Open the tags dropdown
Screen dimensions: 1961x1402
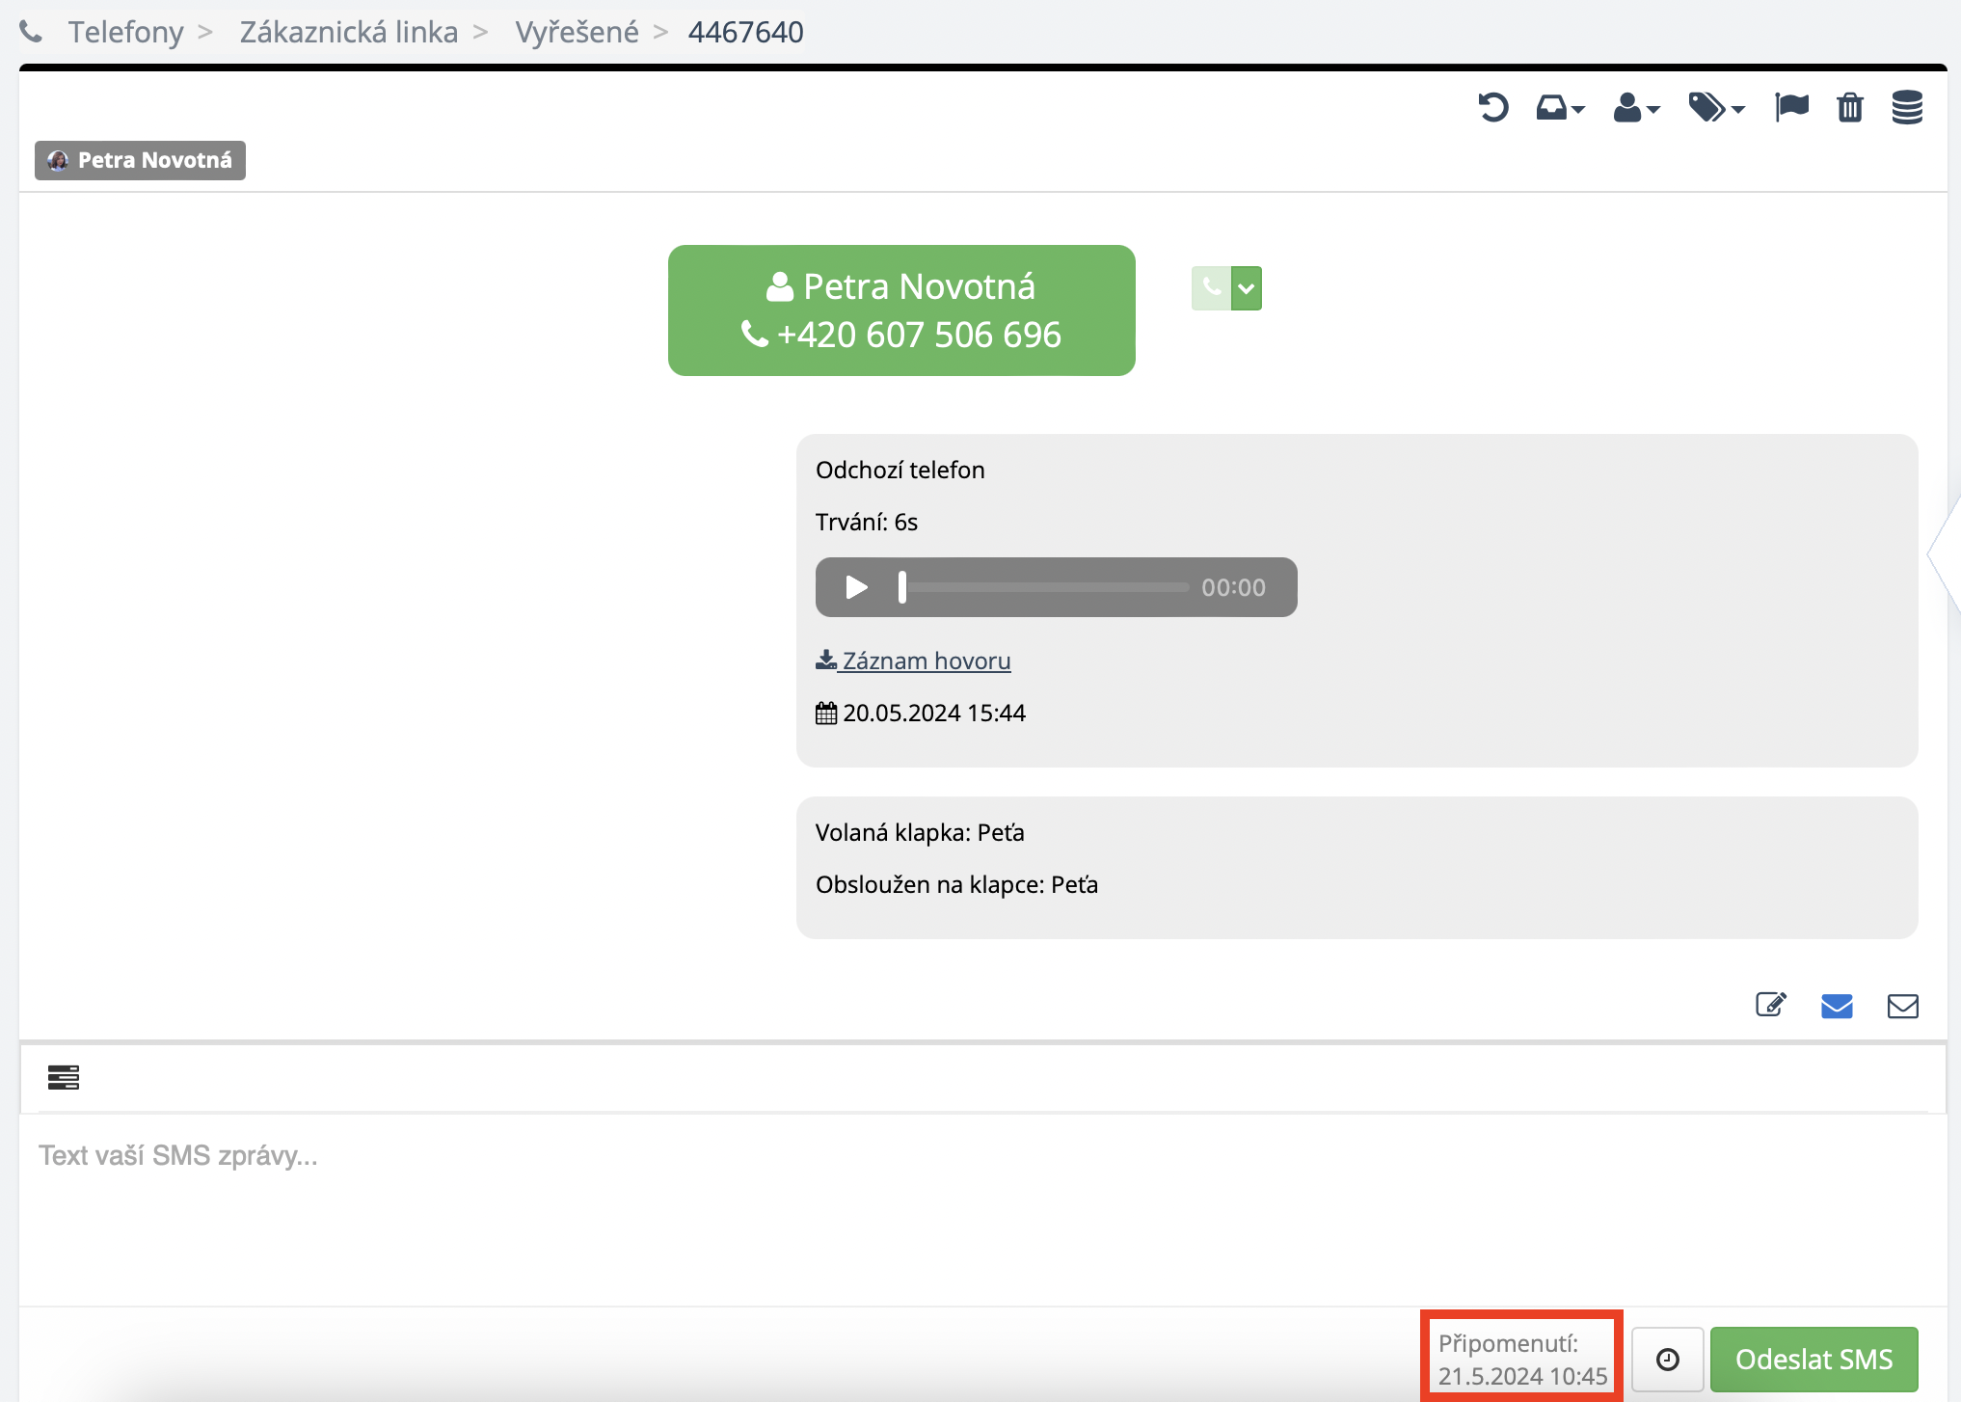click(x=1715, y=107)
